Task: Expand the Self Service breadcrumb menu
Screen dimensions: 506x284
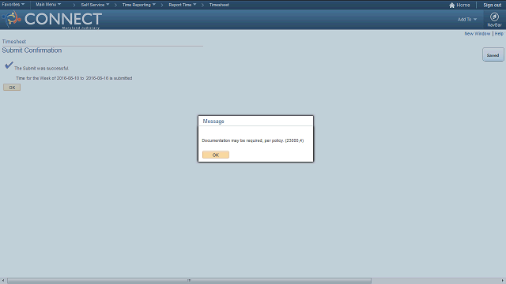Action: pyautogui.click(x=95, y=5)
